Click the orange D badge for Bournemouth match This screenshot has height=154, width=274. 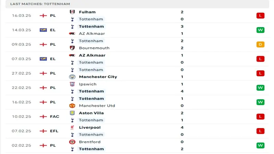point(260,44)
